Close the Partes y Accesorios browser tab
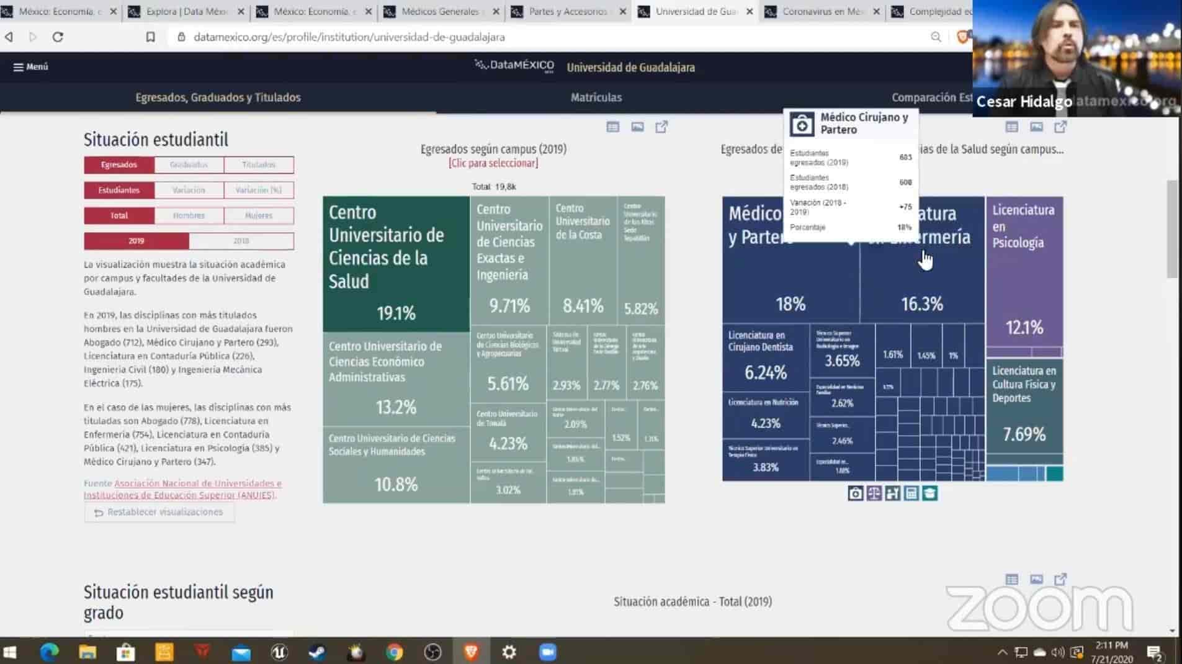 tap(623, 12)
